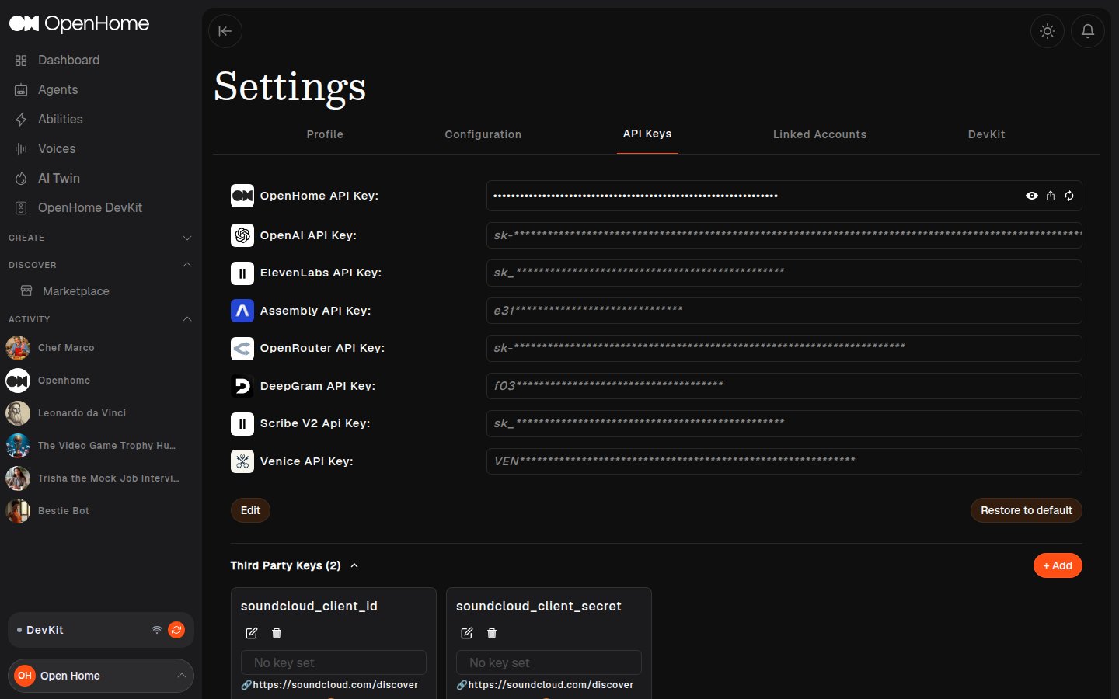Open Voices in the sidebar

pyautogui.click(x=57, y=148)
